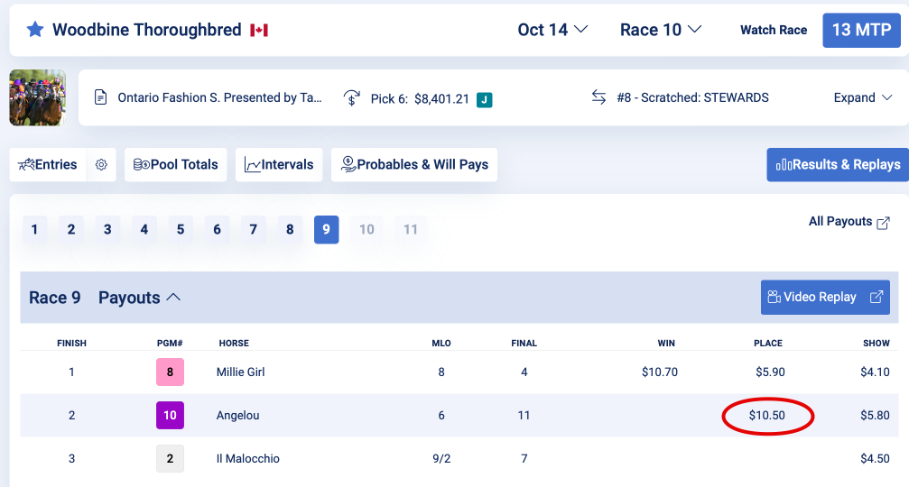Click the Pick 6 carryover icon
The width and height of the screenshot is (909, 487).
click(351, 98)
